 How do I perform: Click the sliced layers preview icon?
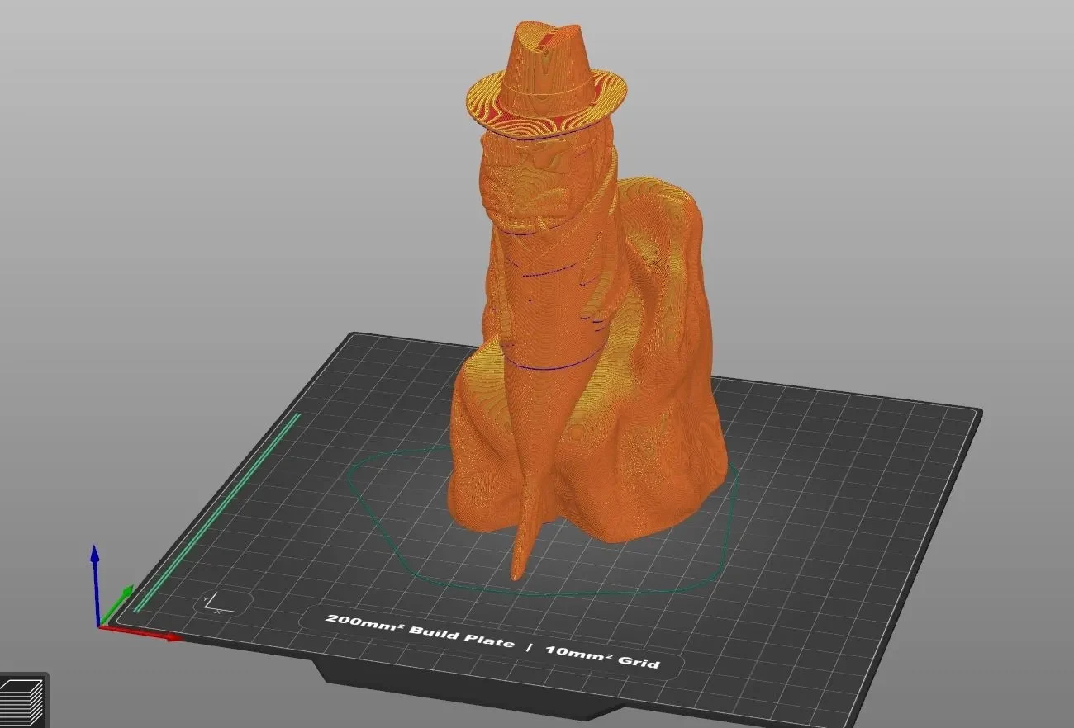point(22,700)
